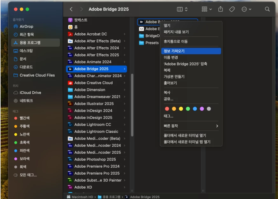278x199 pixels.
Task: Select the 홈 app icon
Action: coord(71,27)
